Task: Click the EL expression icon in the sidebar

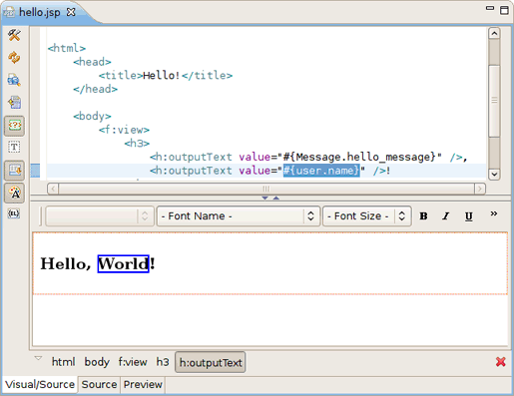Action: pyautogui.click(x=14, y=213)
